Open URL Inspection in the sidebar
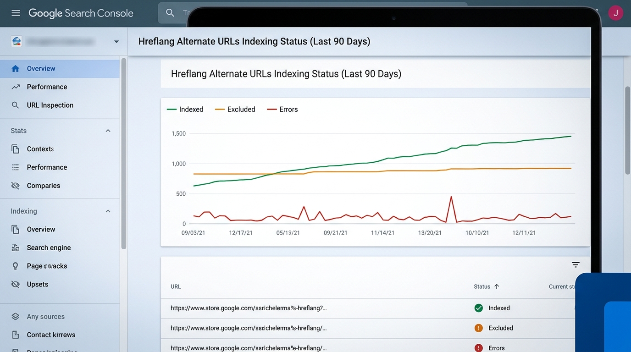 (x=60, y=105)
